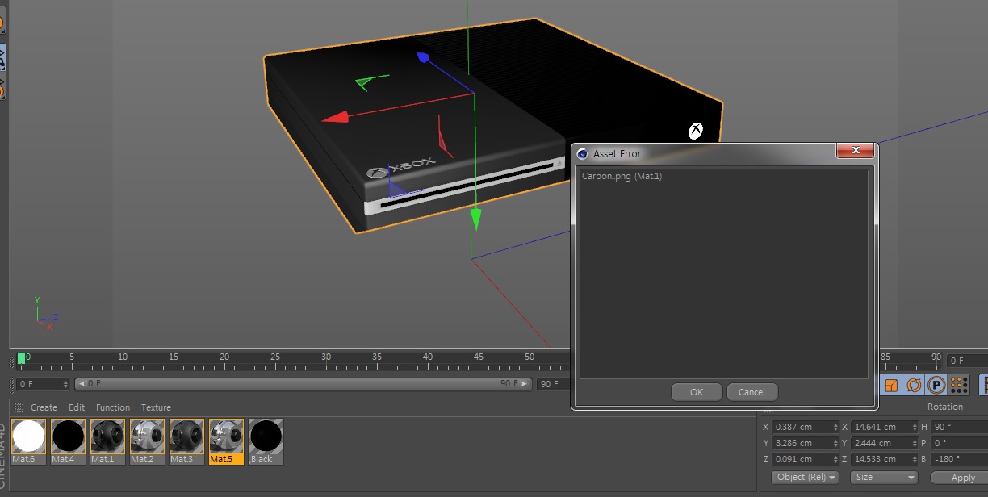Click the material manager grip icon

point(19,407)
